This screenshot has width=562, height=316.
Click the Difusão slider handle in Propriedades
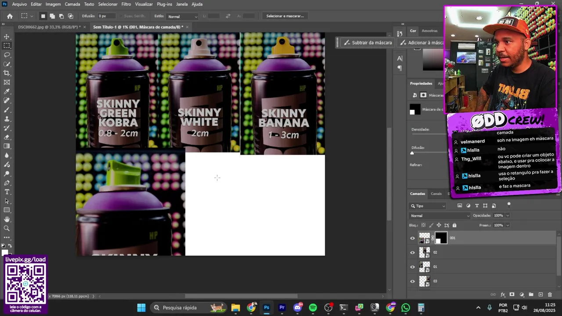point(412,153)
